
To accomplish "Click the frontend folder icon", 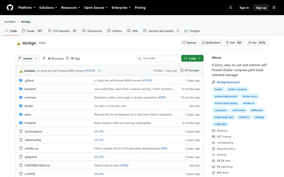I will [x=21, y=123].
